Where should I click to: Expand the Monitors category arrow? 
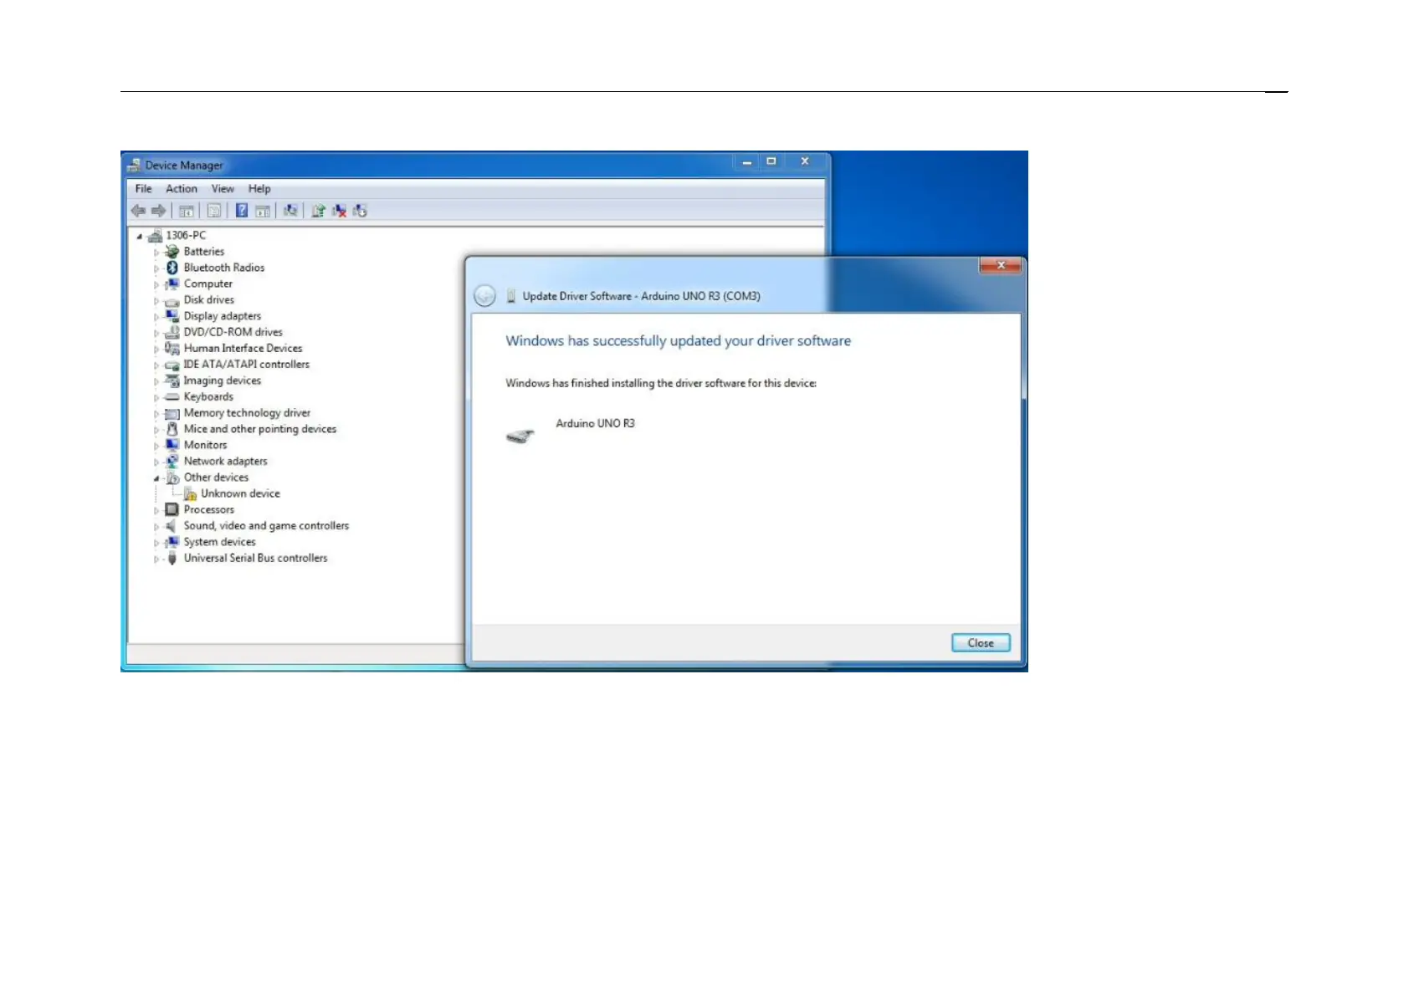156,446
